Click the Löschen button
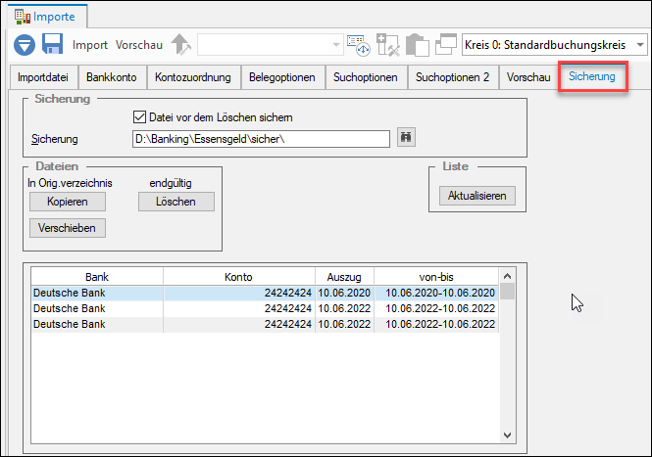Viewport: 652px width, 457px height. [176, 202]
